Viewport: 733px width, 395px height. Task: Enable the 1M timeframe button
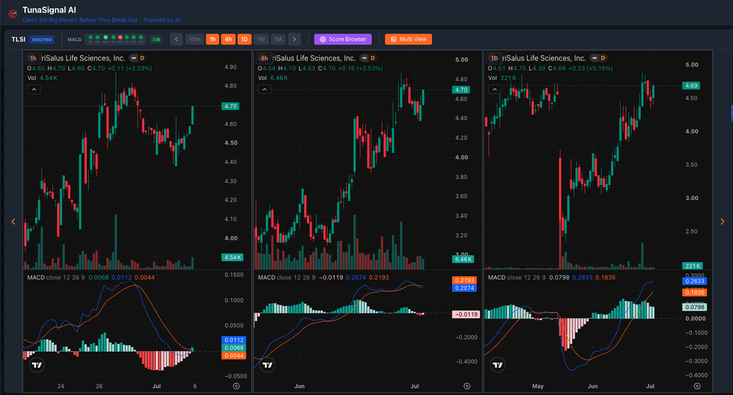pyautogui.click(x=278, y=39)
